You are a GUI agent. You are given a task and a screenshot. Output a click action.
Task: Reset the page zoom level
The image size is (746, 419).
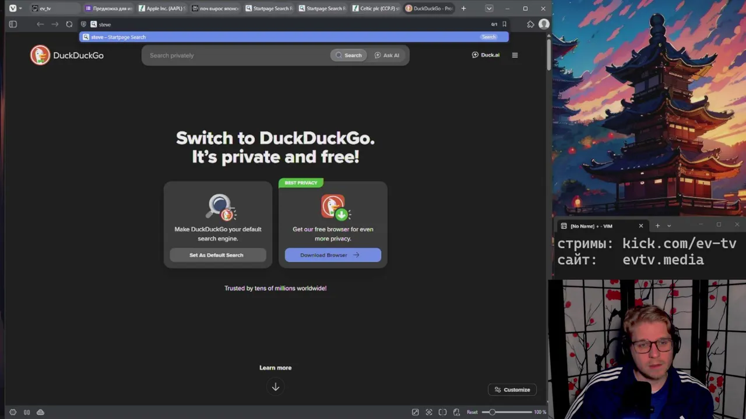point(472,412)
